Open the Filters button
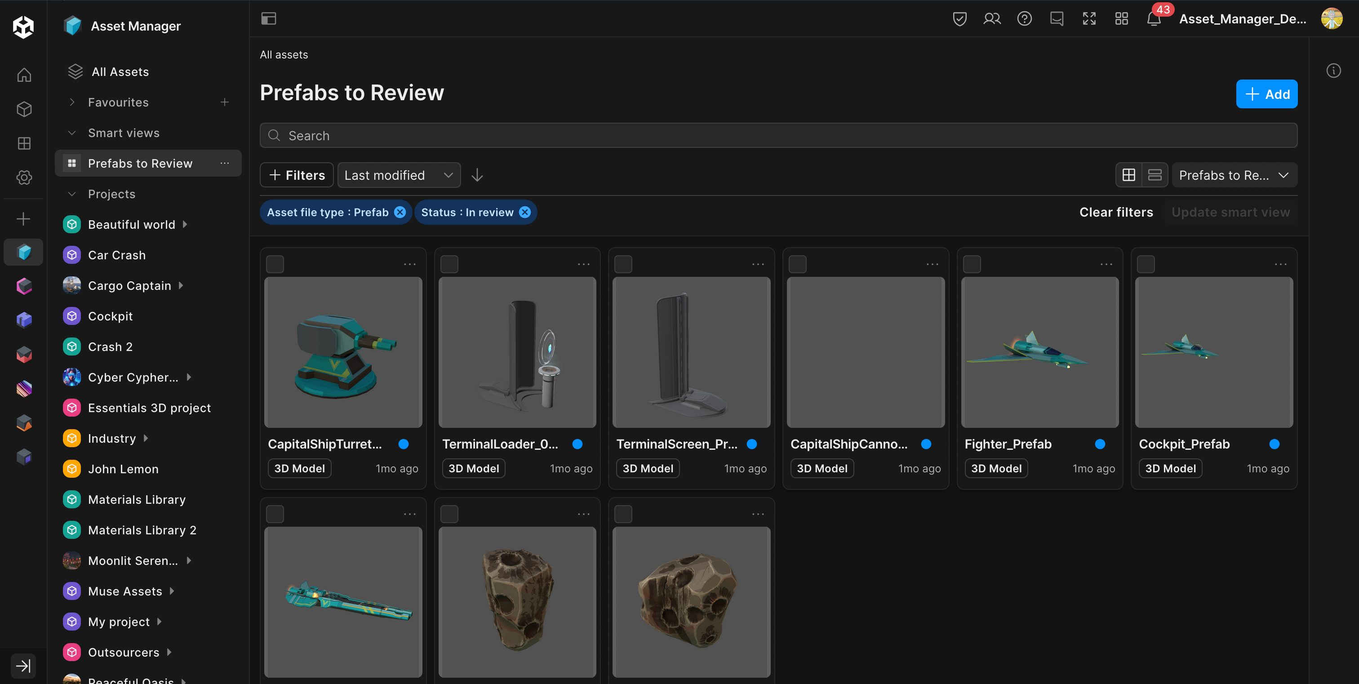The image size is (1359, 684). (297, 175)
